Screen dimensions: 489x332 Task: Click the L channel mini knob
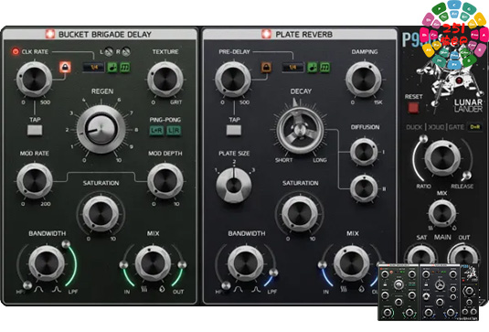tap(109, 51)
